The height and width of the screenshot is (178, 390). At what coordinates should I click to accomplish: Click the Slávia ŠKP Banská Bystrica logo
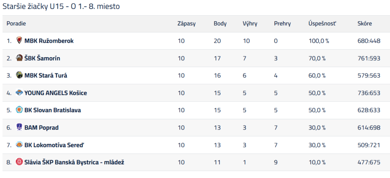coord(19,162)
